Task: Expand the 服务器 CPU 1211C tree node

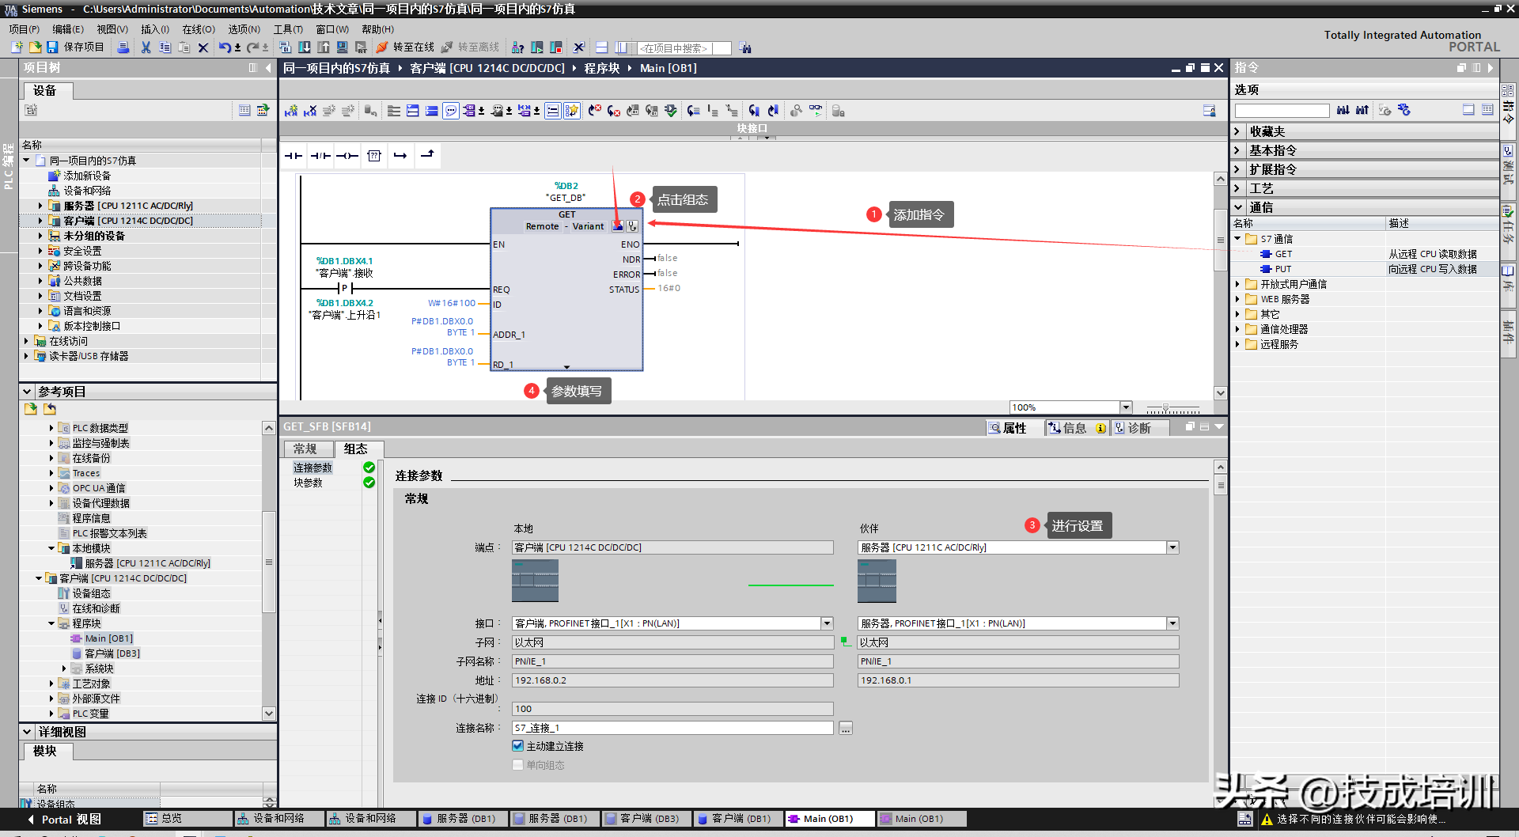Action: tap(40, 206)
